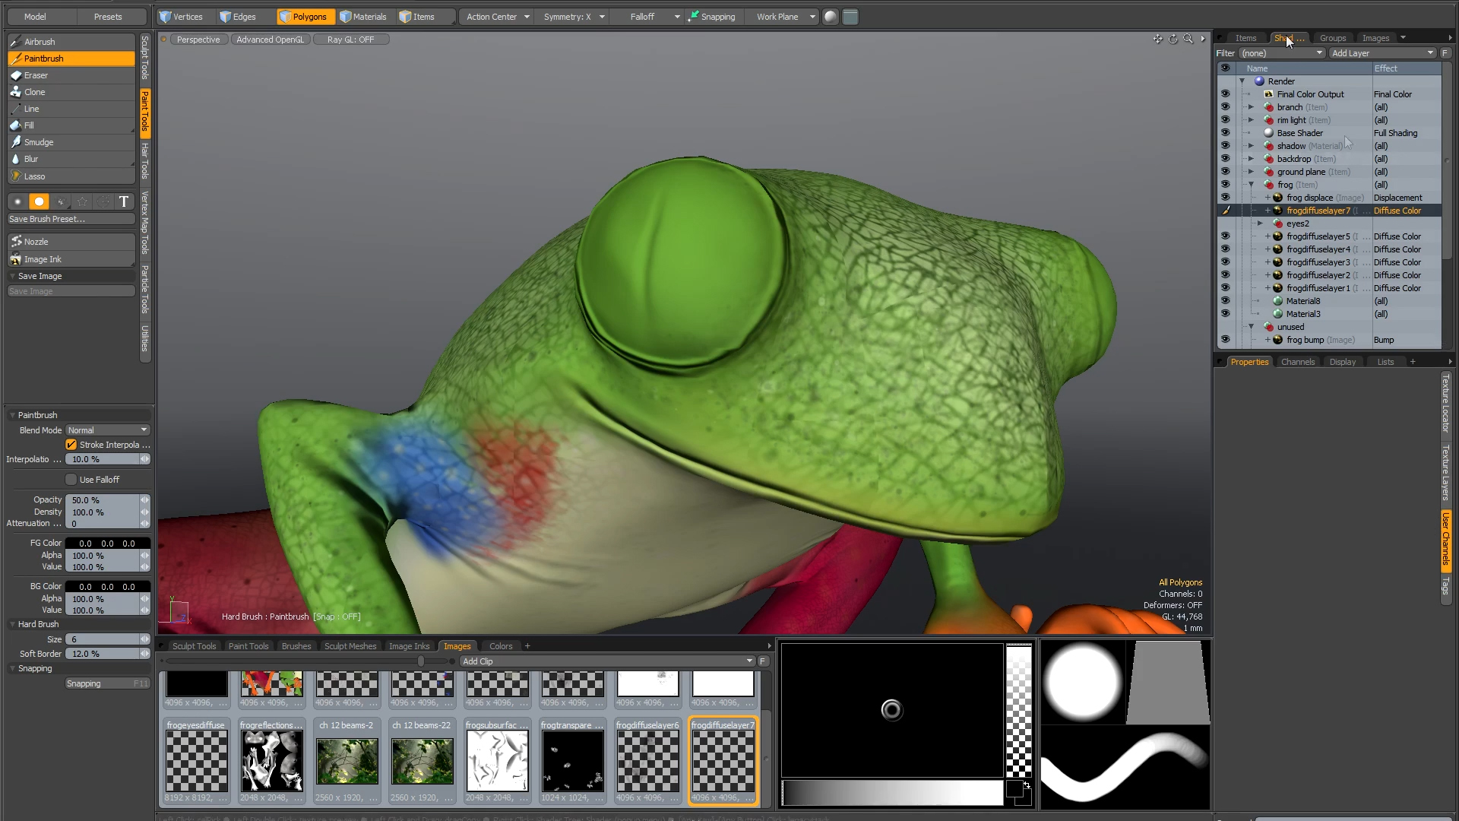1459x821 pixels.
Task: Click the FG Color swatch
Action: click(x=107, y=544)
